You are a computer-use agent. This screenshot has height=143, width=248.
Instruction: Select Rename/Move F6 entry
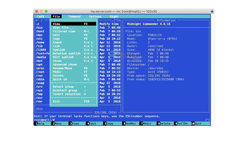[74, 68]
